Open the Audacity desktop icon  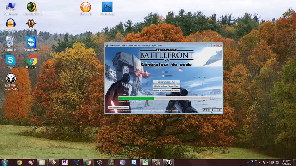coord(11,25)
